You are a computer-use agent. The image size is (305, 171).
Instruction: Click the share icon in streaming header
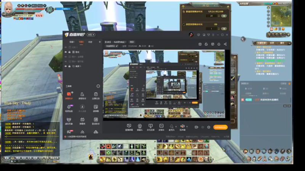pos(225,44)
